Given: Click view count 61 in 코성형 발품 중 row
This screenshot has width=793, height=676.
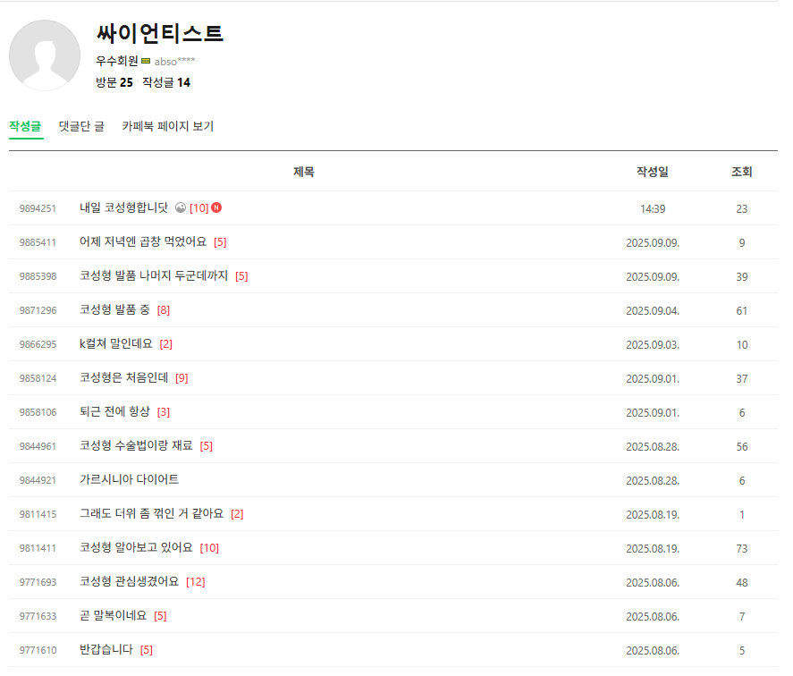Looking at the screenshot, I should [x=741, y=310].
